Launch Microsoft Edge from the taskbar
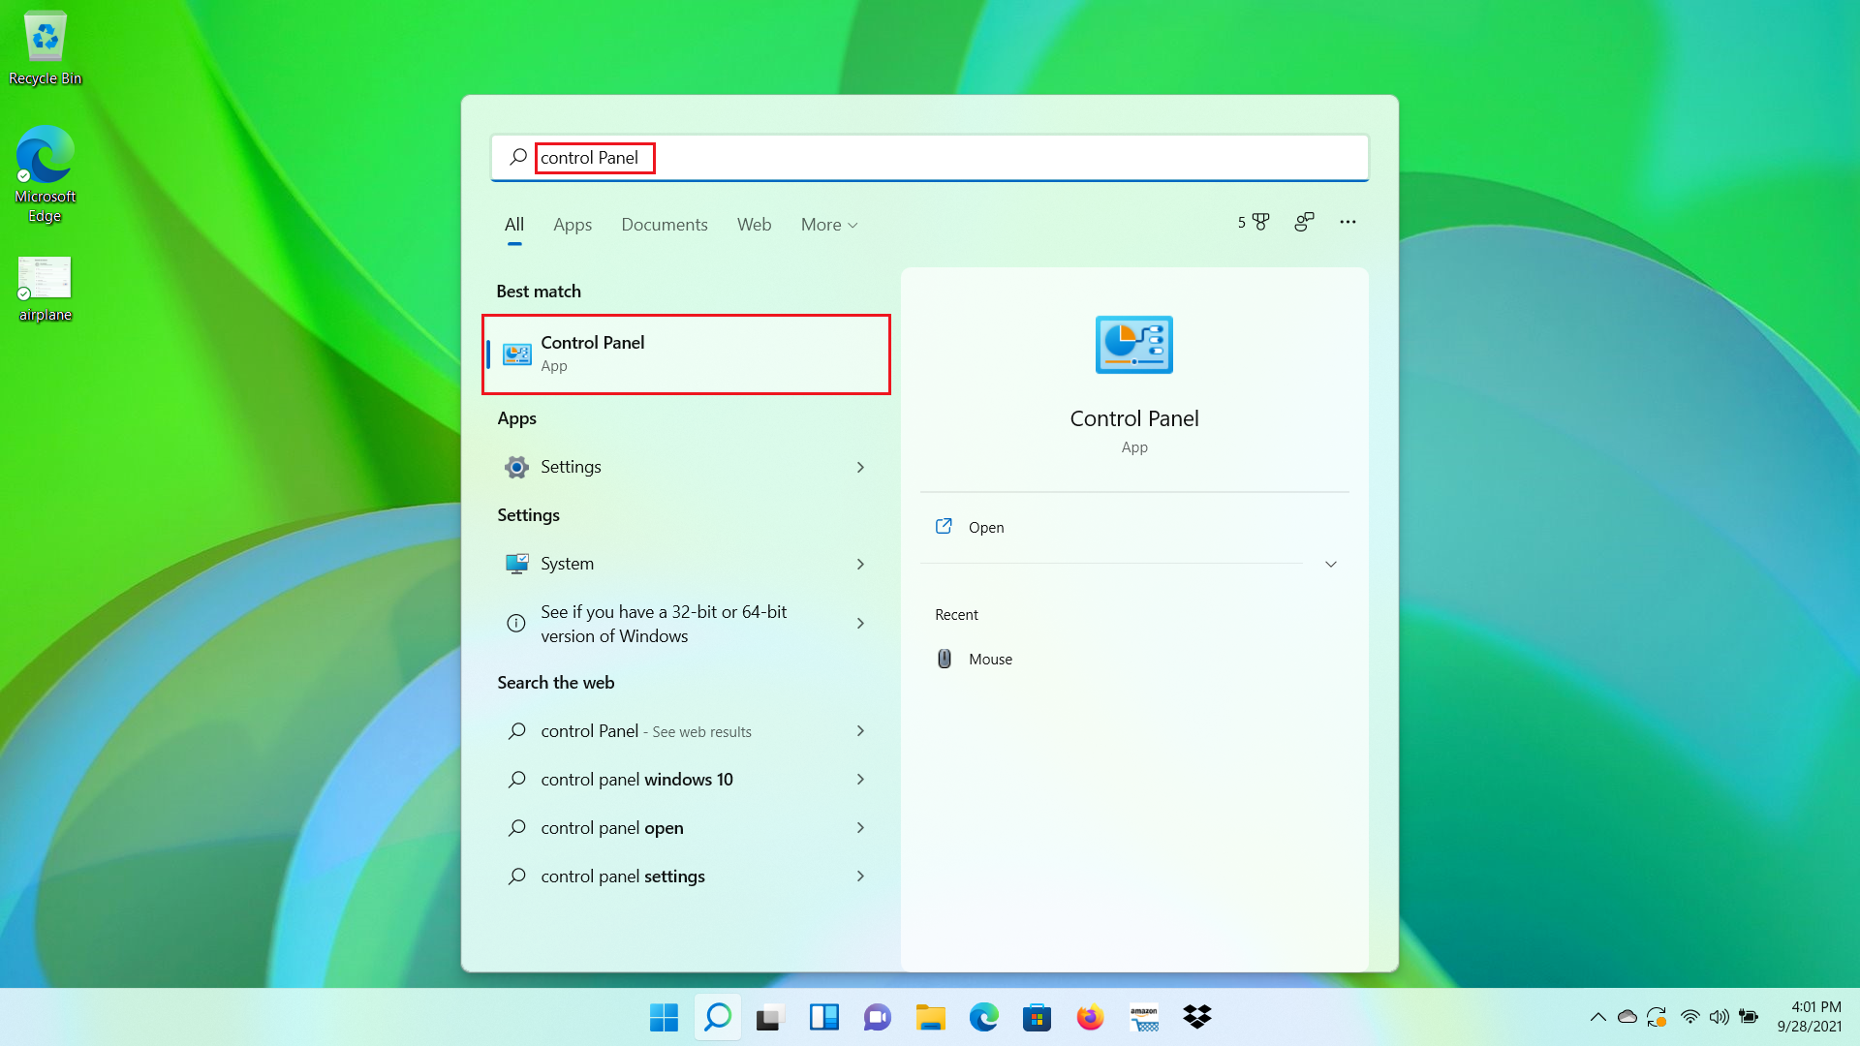The width and height of the screenshot is (1860, 1046). (x=983, y=1017)
